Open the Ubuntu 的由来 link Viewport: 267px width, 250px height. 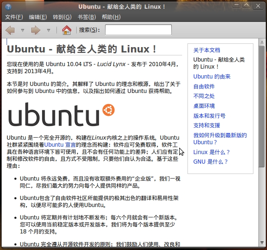(x=212, y=76)
